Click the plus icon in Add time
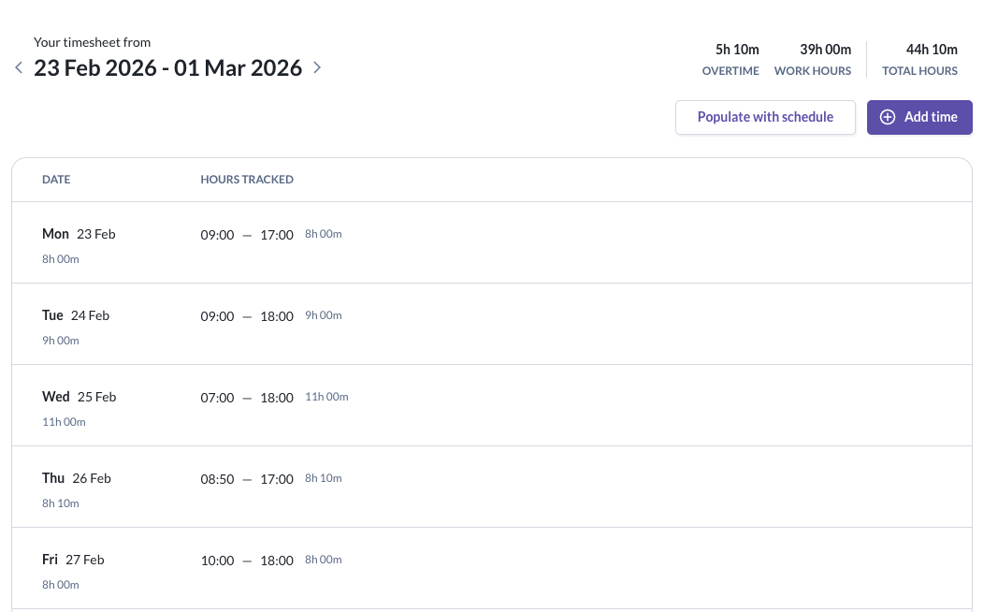The image size is (998, 612). tap(888, 117)
